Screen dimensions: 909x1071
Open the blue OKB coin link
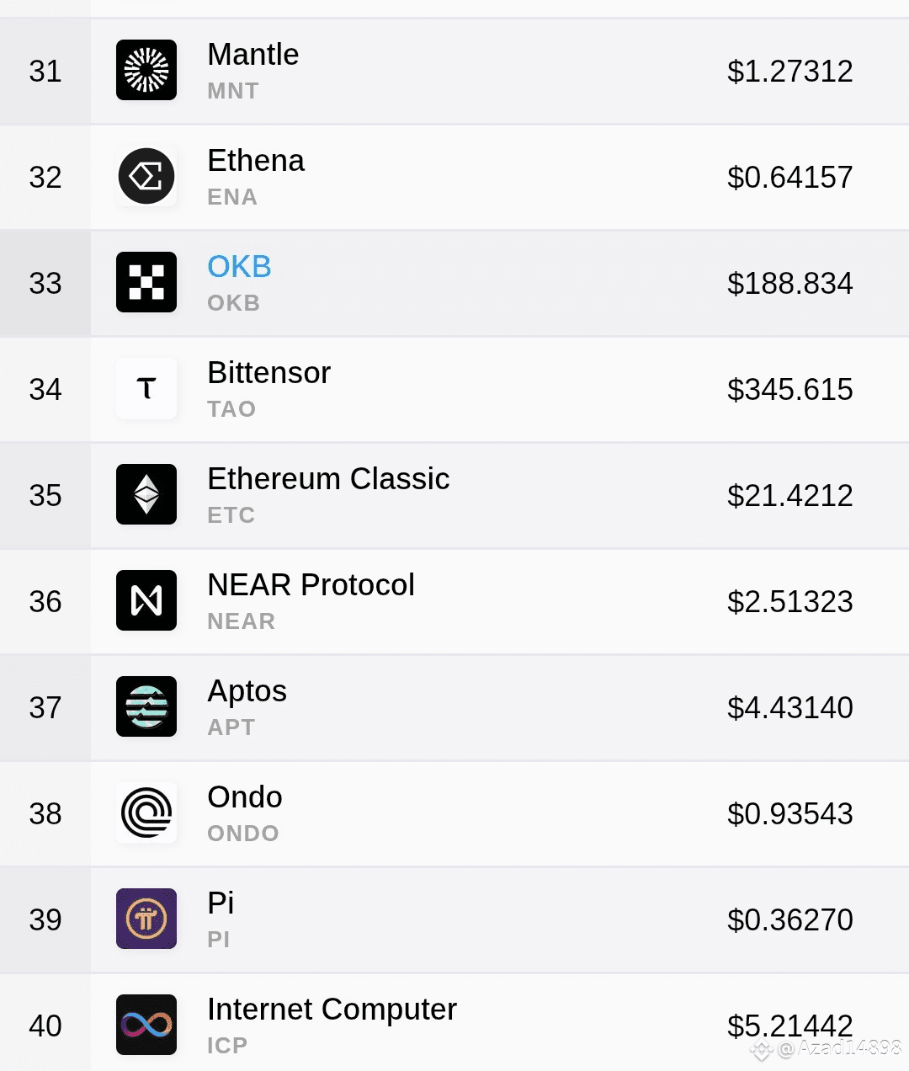point(239,266)
